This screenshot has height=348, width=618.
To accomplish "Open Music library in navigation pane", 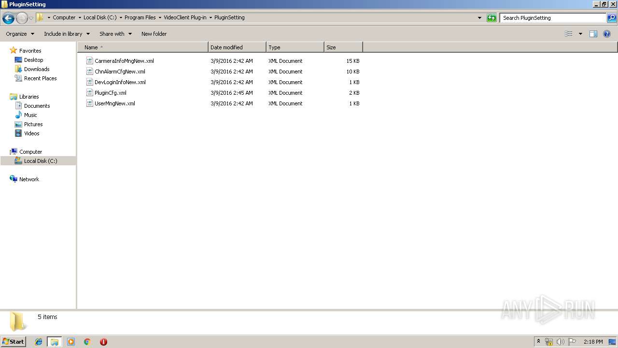I will coord(30,115).
